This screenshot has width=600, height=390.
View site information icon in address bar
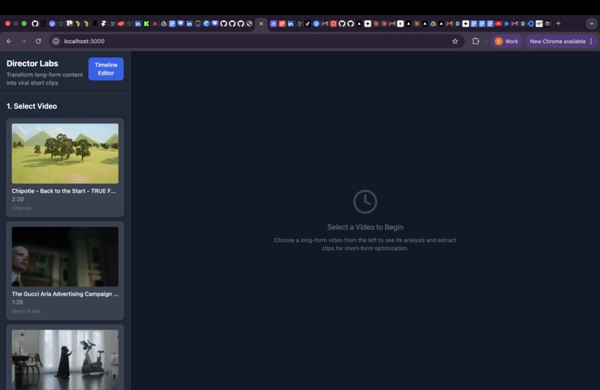click(x=56, y=41)
